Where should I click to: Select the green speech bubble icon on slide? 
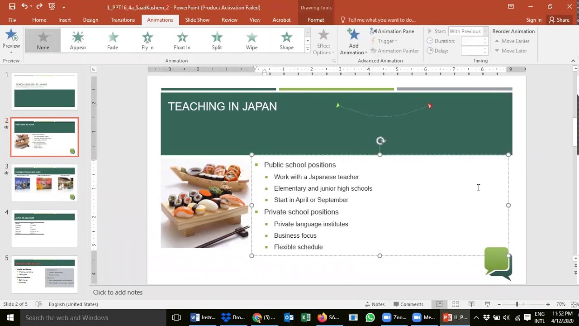pyautogui.click(x=498, y=263)
